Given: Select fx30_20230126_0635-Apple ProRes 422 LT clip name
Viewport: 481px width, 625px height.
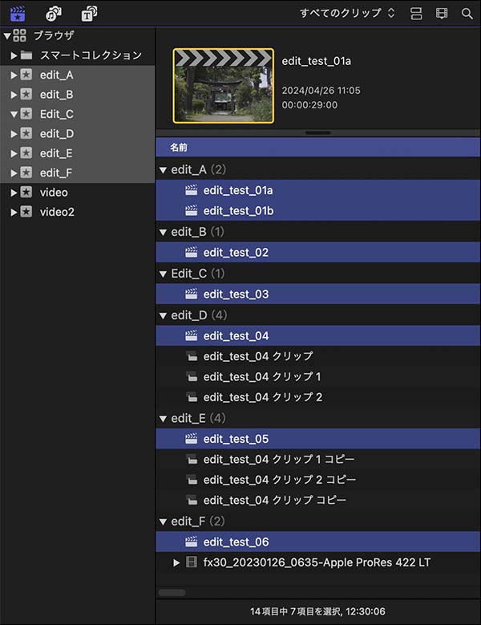Looking at the screenshot, I should click(317, 562).
